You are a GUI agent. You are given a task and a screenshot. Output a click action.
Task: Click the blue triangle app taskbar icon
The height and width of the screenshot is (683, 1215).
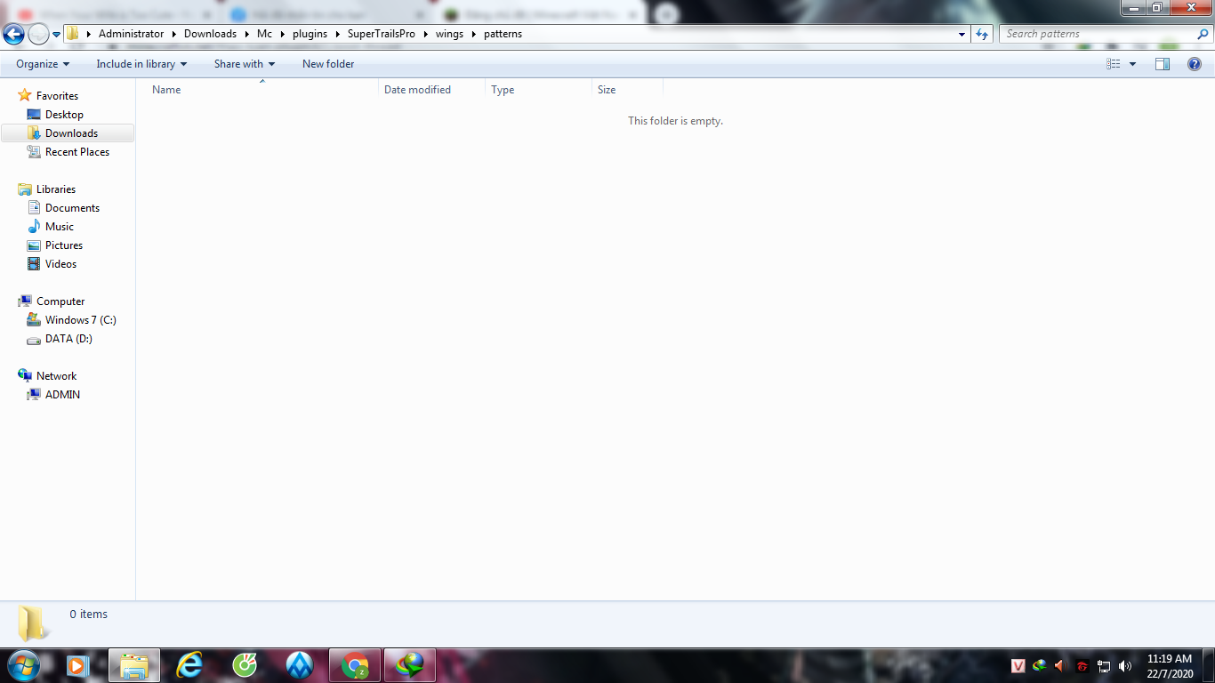300,665
